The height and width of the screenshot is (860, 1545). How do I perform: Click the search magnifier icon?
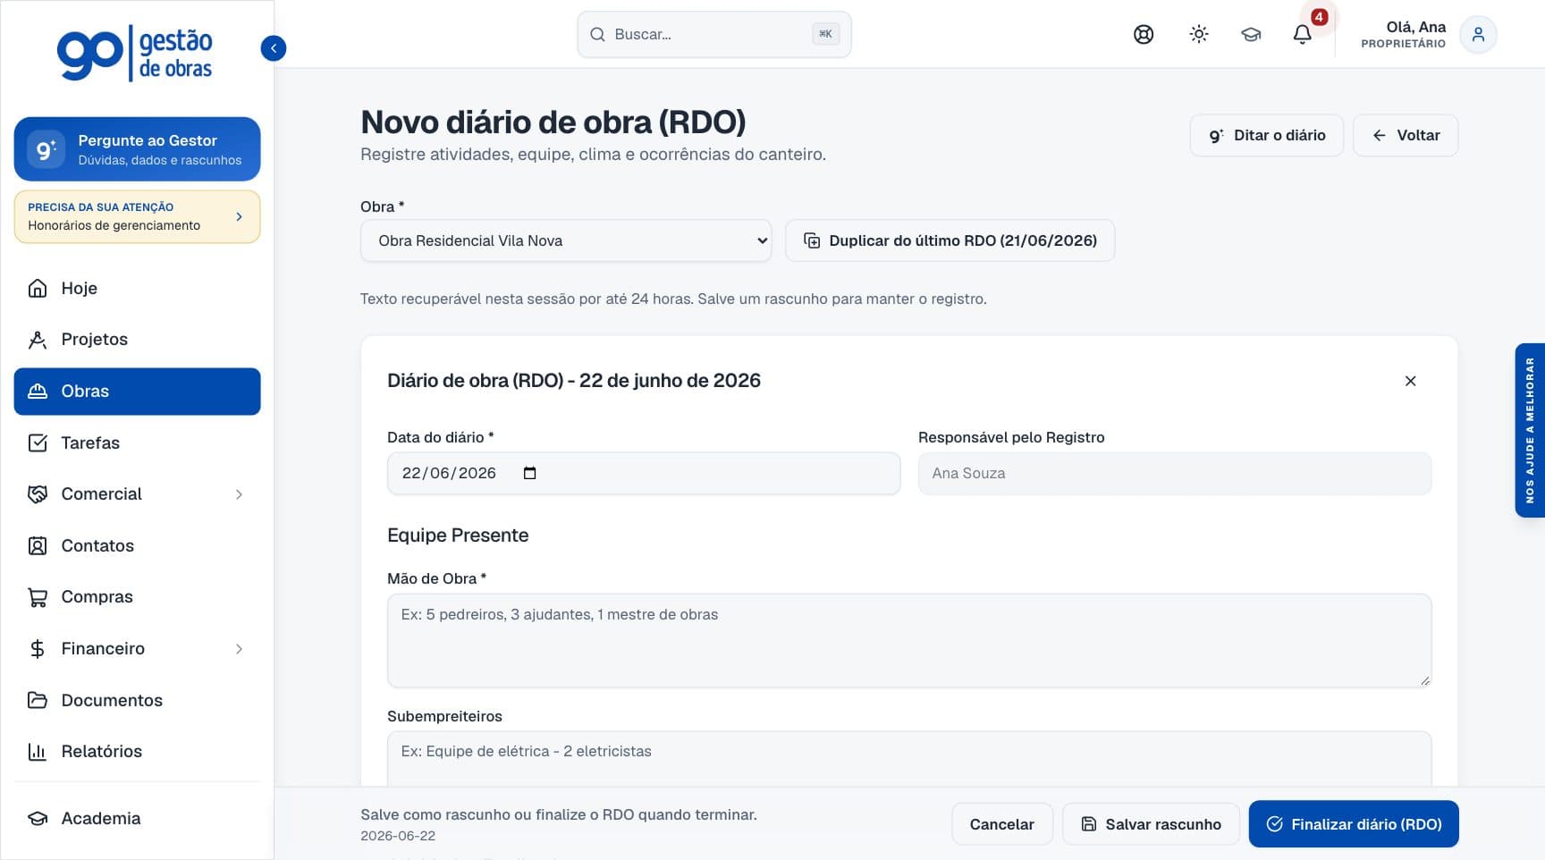(597, 35)
